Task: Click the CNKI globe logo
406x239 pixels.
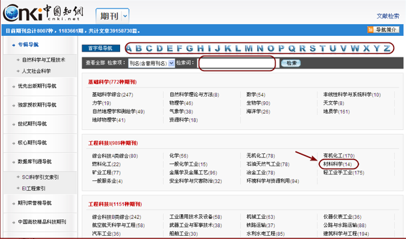Action: pyautogui.click(x=43, y=13)
